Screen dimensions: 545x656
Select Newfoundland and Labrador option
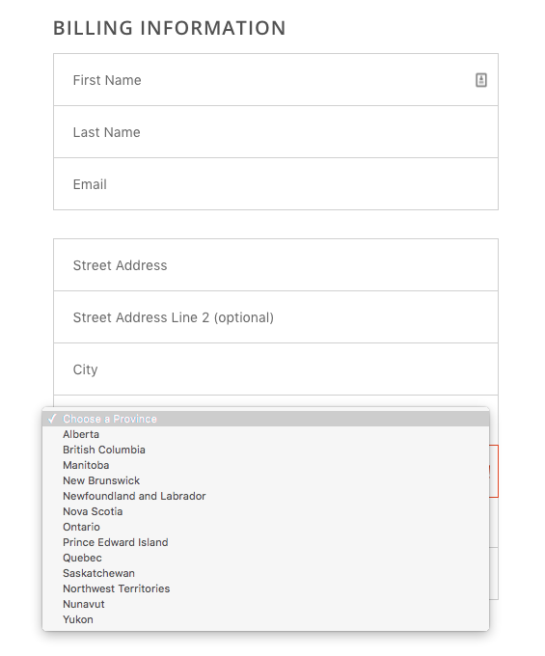pyautogui.click(x=265, y=496)
